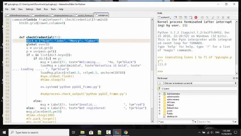This screenshot has height=136, width=241.
Task: Click the red terminate kernel button
Action: pos(196,17)
